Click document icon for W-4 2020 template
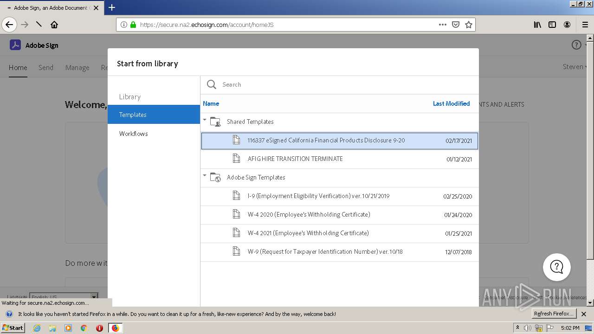This screenshot has width=594, height=334. coord(236,214)
